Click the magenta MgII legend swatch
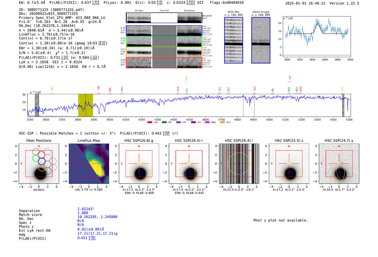 (207, 122)
